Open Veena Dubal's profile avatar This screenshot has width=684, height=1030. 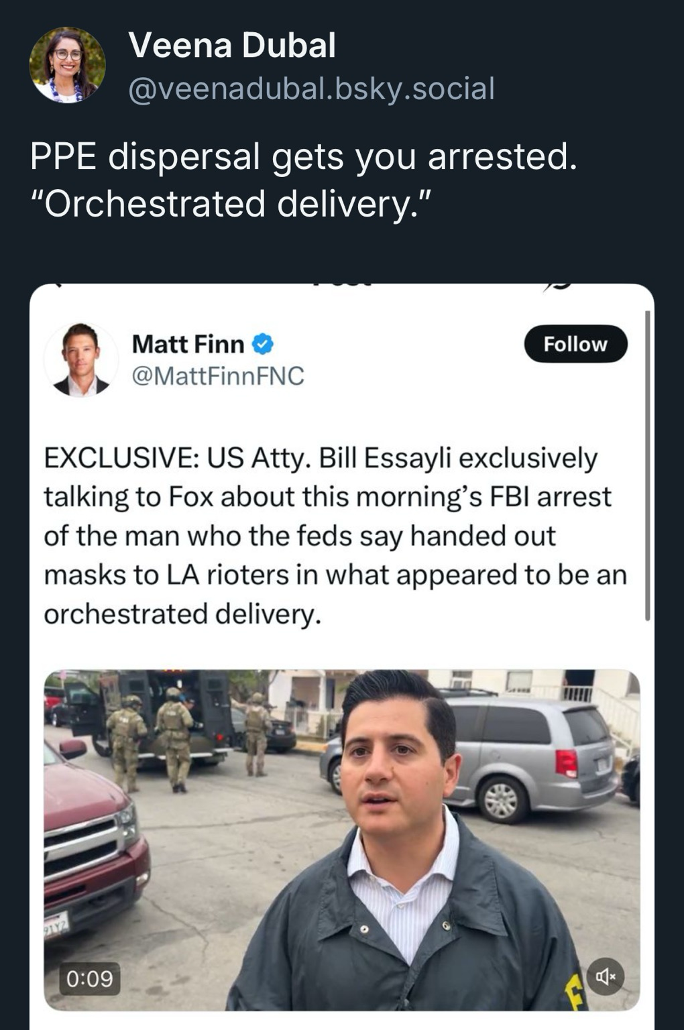[x=67, y=66]
